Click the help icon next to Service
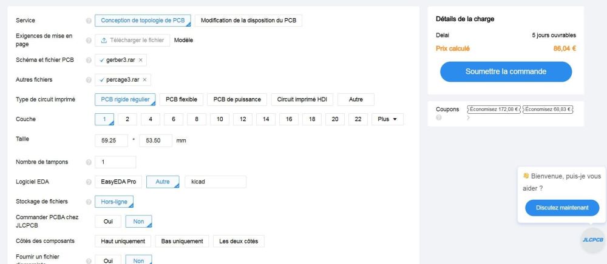Screen dimensions: 607x264 (89, 21)
